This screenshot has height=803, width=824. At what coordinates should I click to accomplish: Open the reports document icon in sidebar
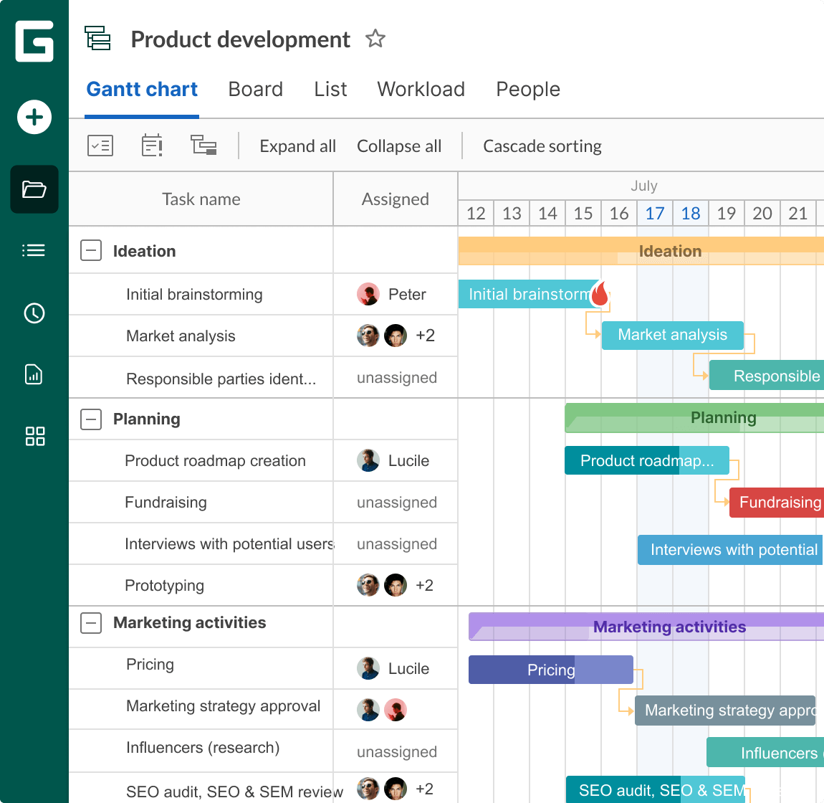tap(34, 374)
